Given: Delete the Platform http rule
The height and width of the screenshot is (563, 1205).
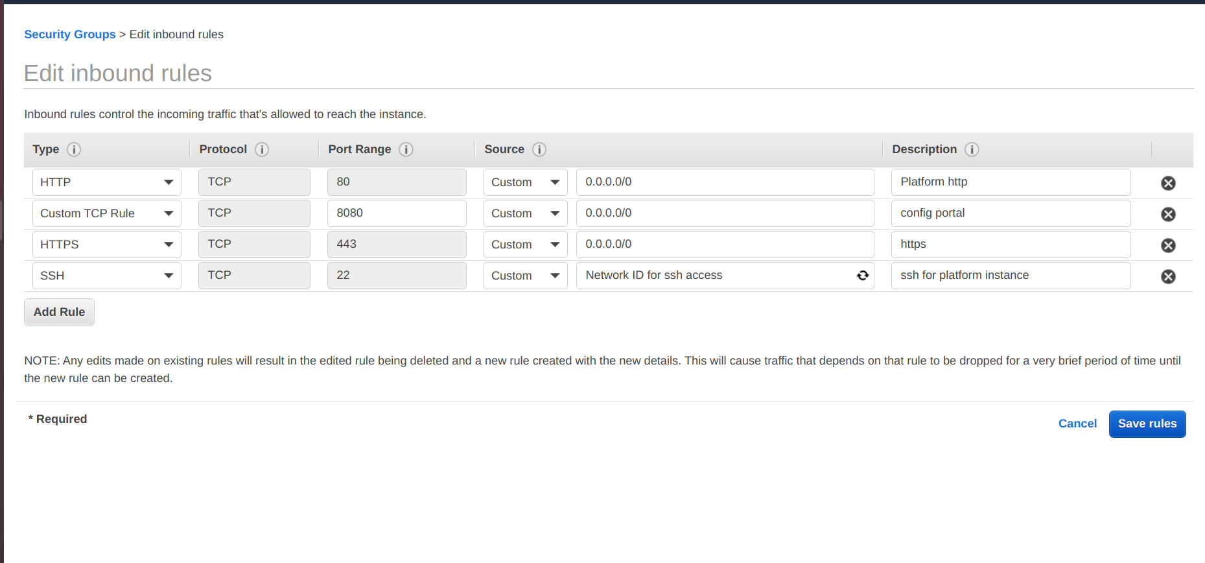Looking at the screenshot, I should (1168, 183).
